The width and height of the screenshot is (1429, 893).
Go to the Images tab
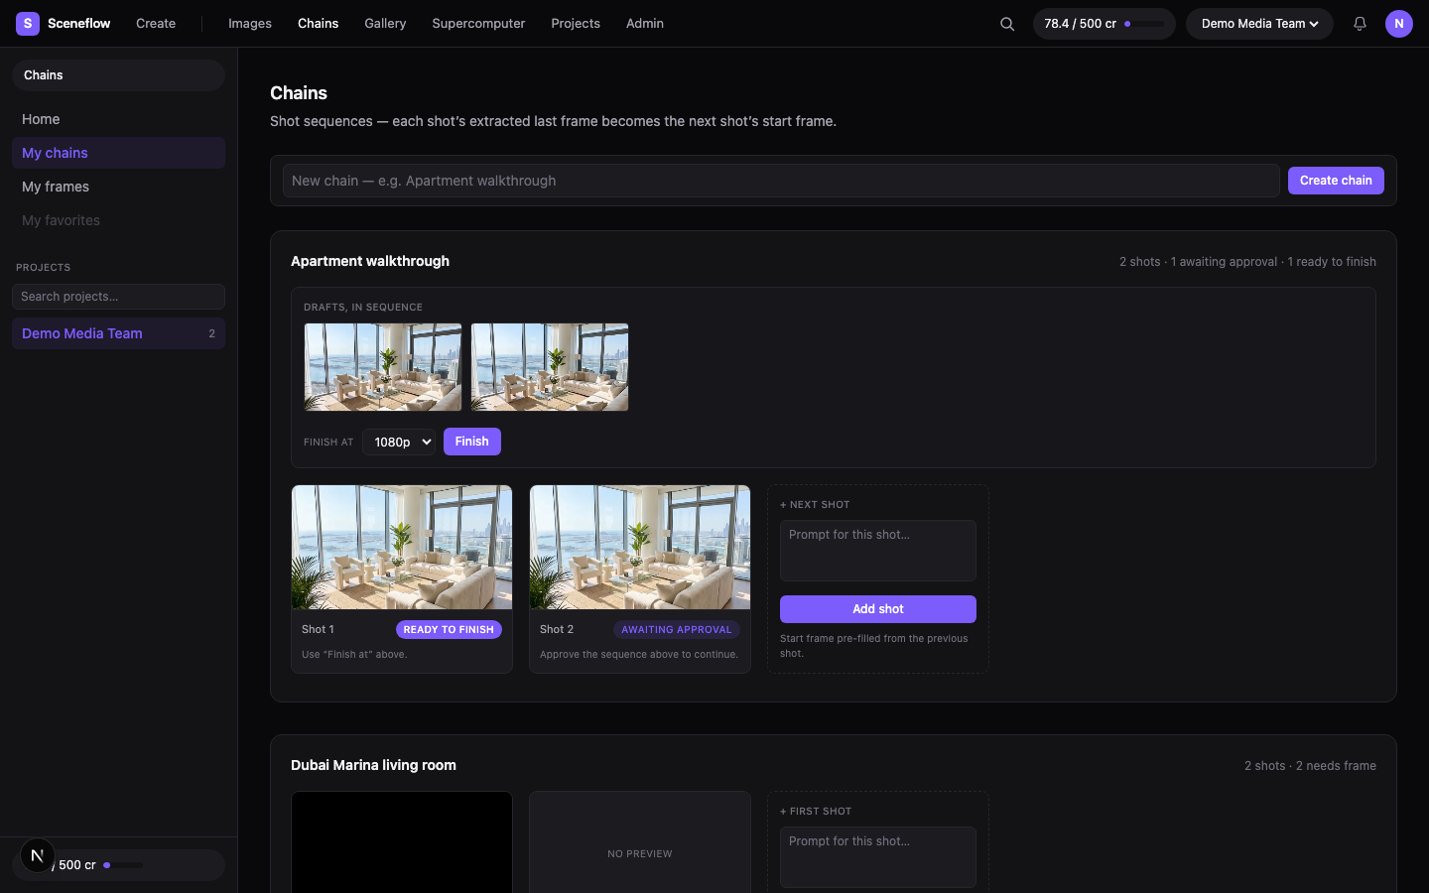250,23
